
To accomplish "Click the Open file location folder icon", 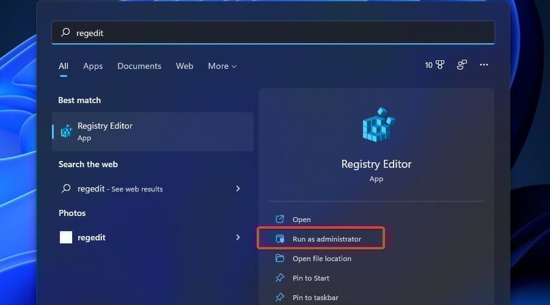I will coord(279,258).
